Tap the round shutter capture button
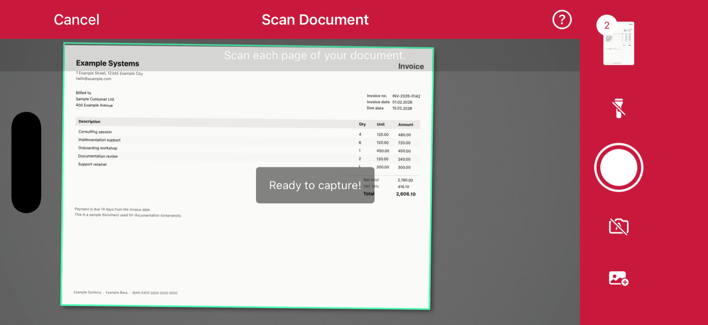Screen dimensions: 708x325 coord(619,167)
